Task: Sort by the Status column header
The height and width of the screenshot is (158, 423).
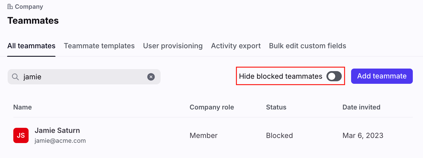Action: click(276, 107)
